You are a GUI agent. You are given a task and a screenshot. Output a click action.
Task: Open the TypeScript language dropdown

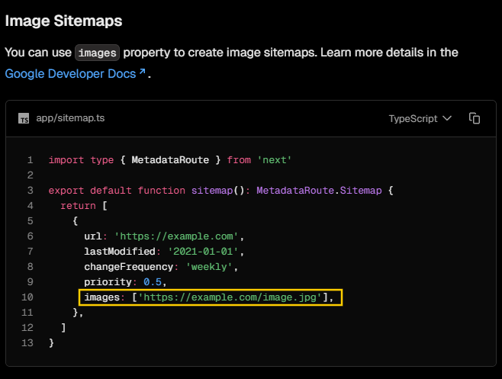(420, 118)
